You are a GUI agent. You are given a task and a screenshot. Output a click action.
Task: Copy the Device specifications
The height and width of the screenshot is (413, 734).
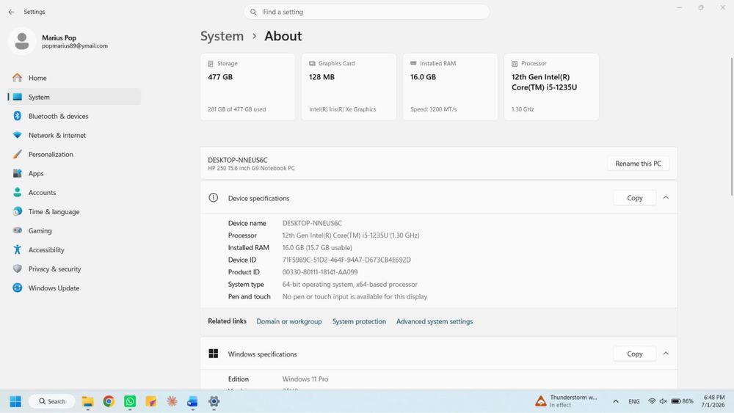point(635,198)
